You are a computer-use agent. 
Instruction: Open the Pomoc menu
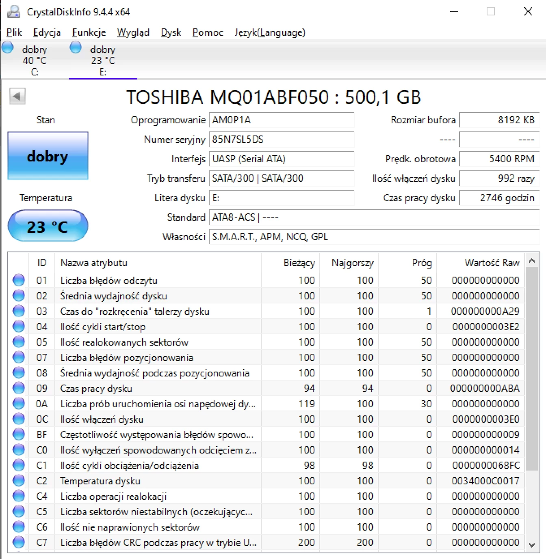[x=208, y=32]
